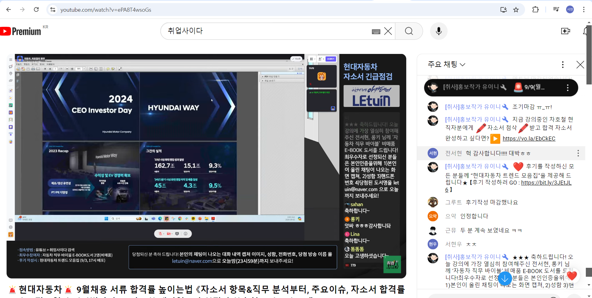592x298 pixels.
Task: Open the live chat options menu
Action: (563, 64)
